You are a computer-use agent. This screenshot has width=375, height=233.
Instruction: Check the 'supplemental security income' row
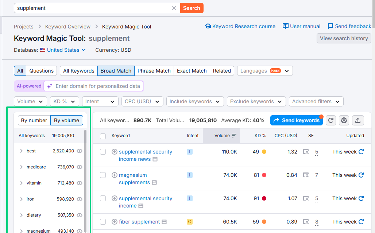tap(103, 198)
